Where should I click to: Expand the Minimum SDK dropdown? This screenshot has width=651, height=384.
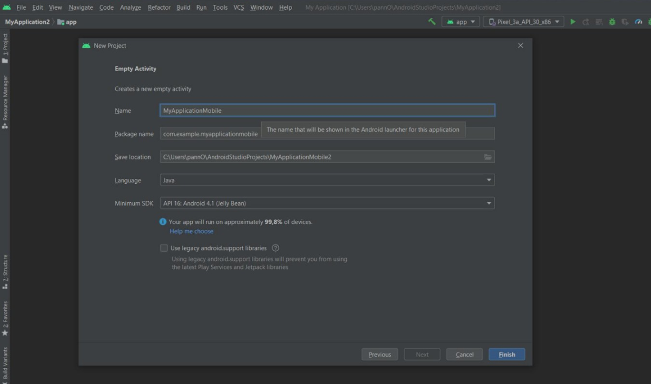(x=327, y=203)
